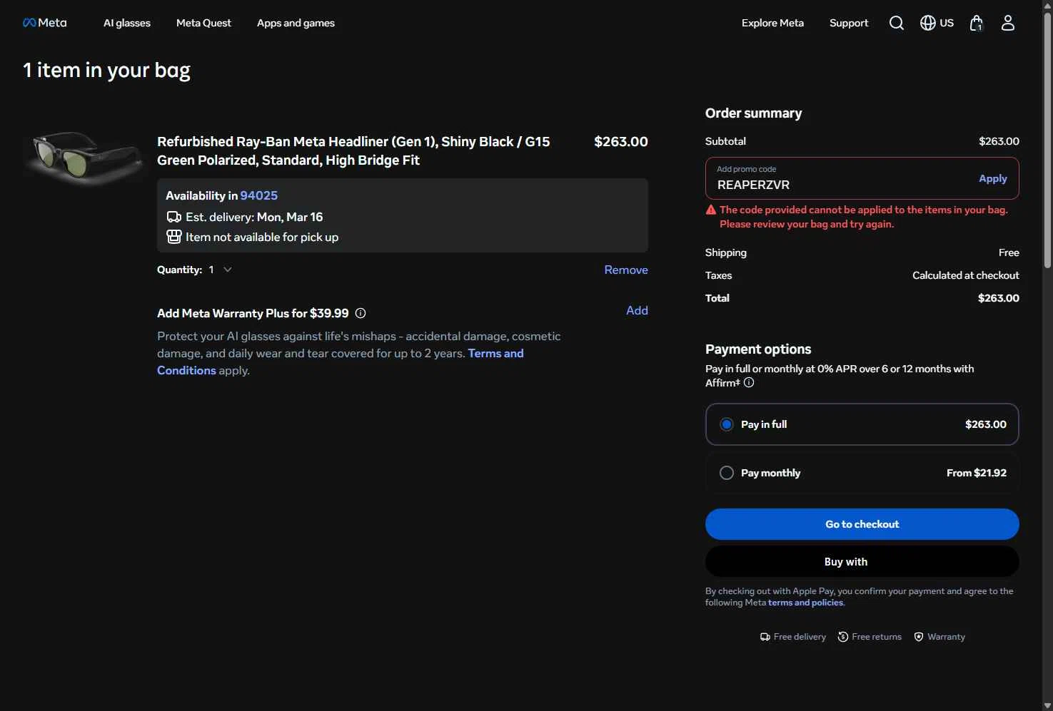This screenshot has width=1053, height=711.
Task: Click the 'Est. delivery: Mon, Mar 16' text
Action: 254,217
